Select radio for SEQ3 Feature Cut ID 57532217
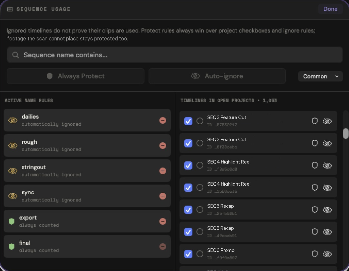This screenshot has width=349, height=271. pyautogui.click(x=200, y=121)
